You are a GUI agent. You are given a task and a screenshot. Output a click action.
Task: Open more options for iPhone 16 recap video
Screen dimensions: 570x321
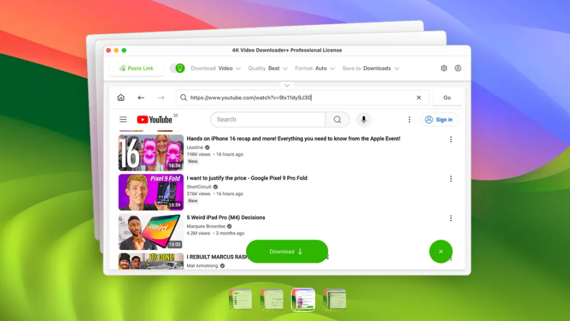451,139
